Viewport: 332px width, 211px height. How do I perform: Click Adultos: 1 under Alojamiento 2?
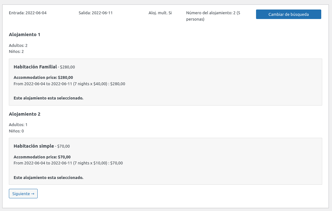[18, 125]
